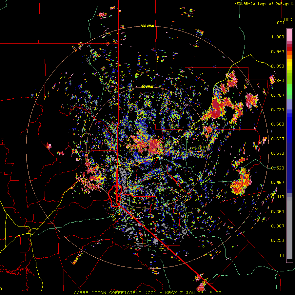Screen dimensions: 295x295
Task: Click the 0.520 scale value
Action: coord(278,168)
